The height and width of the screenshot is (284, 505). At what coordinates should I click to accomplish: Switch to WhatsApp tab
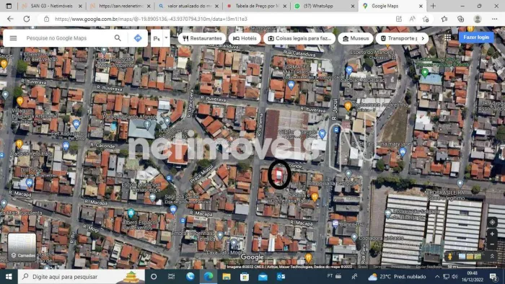[x=325, y=6]
